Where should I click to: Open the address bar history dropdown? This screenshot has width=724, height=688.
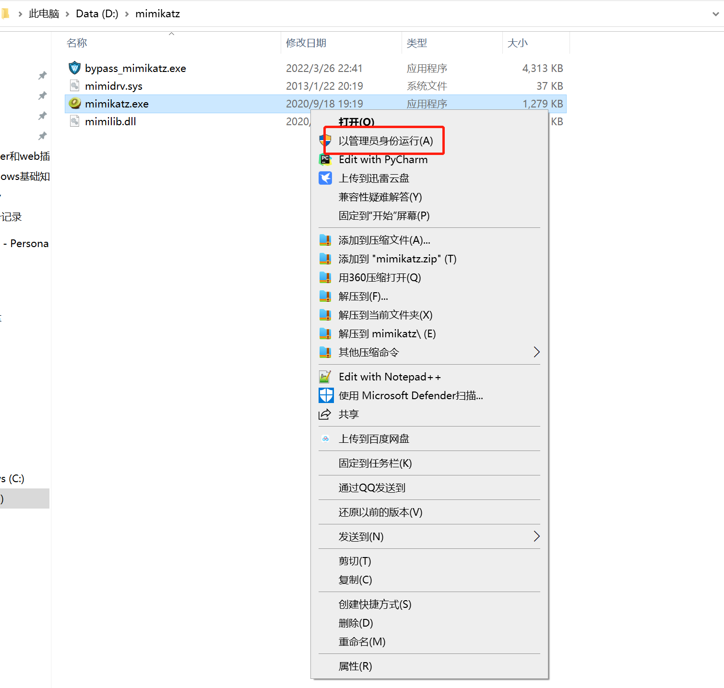(x=716, y=14)
